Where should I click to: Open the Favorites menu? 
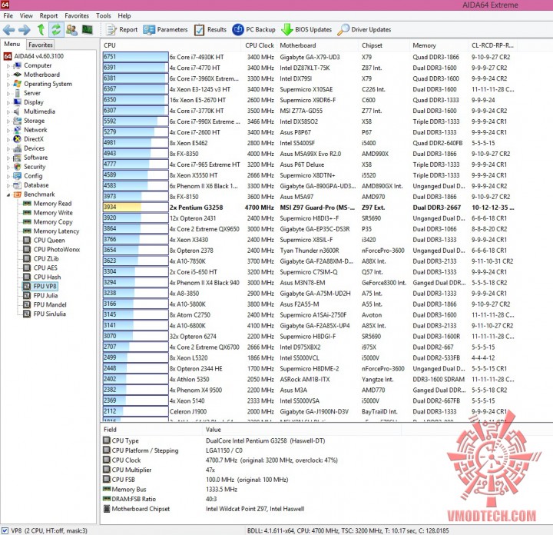pos(77,16)
